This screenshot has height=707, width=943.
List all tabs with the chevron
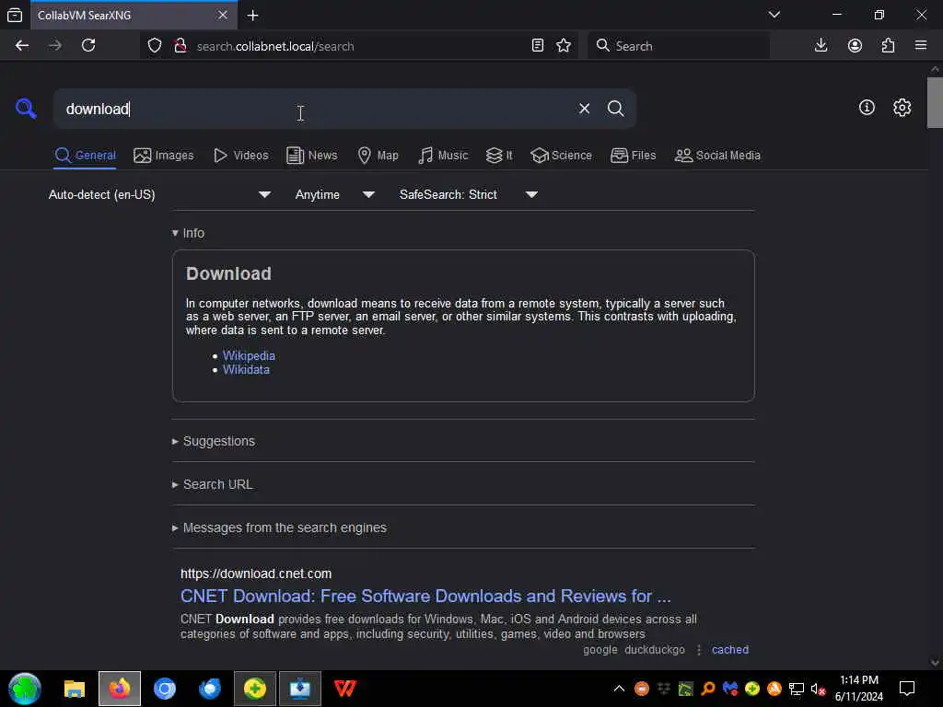(774, 15)
